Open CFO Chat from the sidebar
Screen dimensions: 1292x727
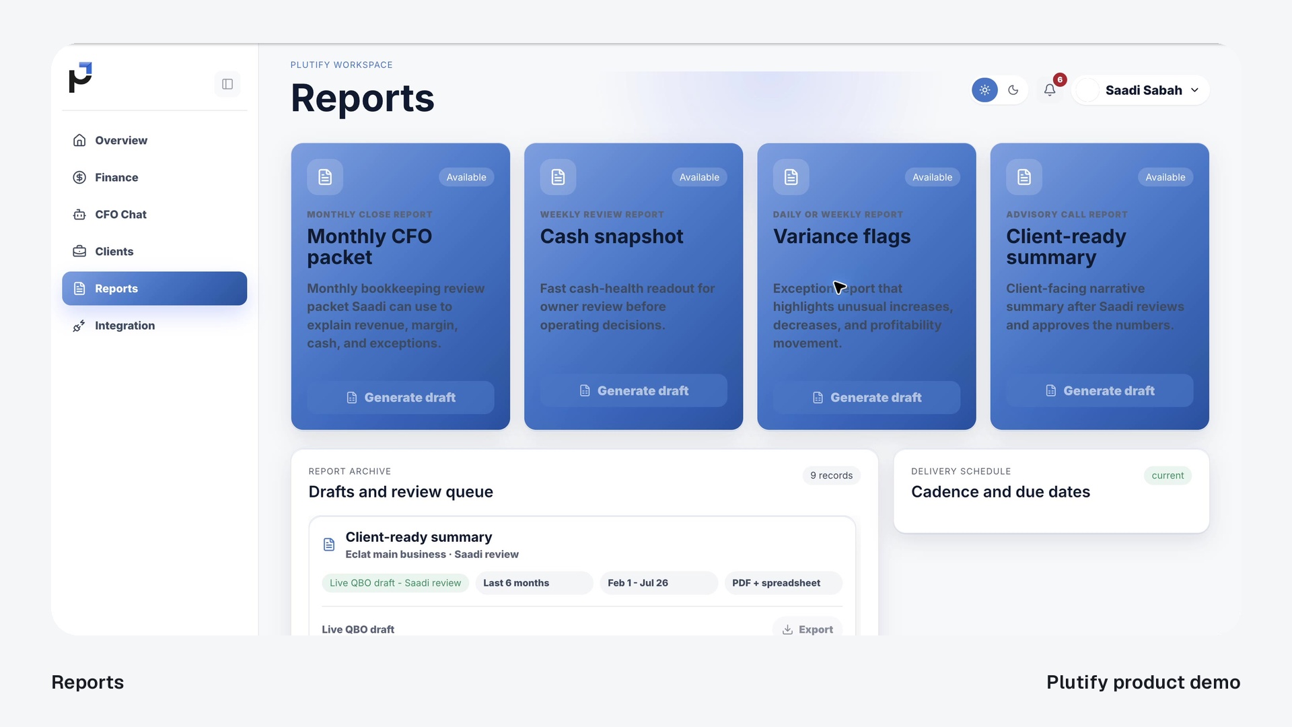[x=154, y=214]
